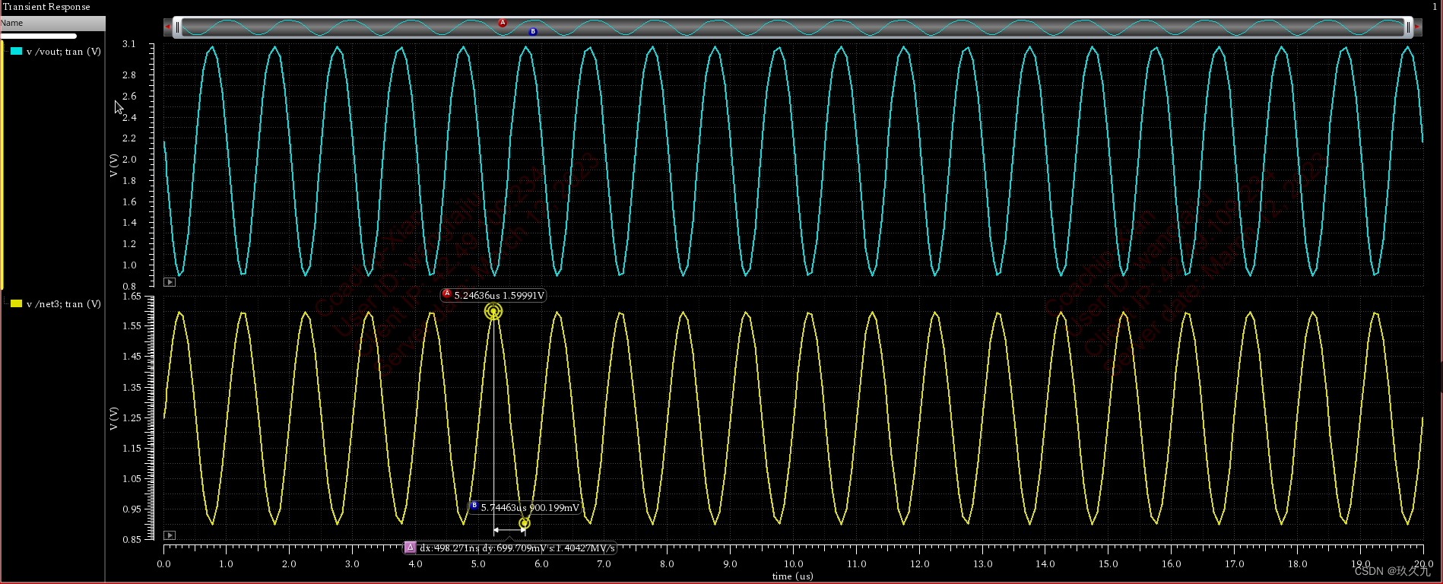The width and height of the screenshot is (1443, 584).
Task: Click the marker B point on yellow waveform trough
Action: click(x=525, y=523)
